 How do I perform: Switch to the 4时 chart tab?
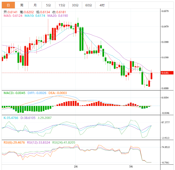pyautogui.click(x=102, y=5)
